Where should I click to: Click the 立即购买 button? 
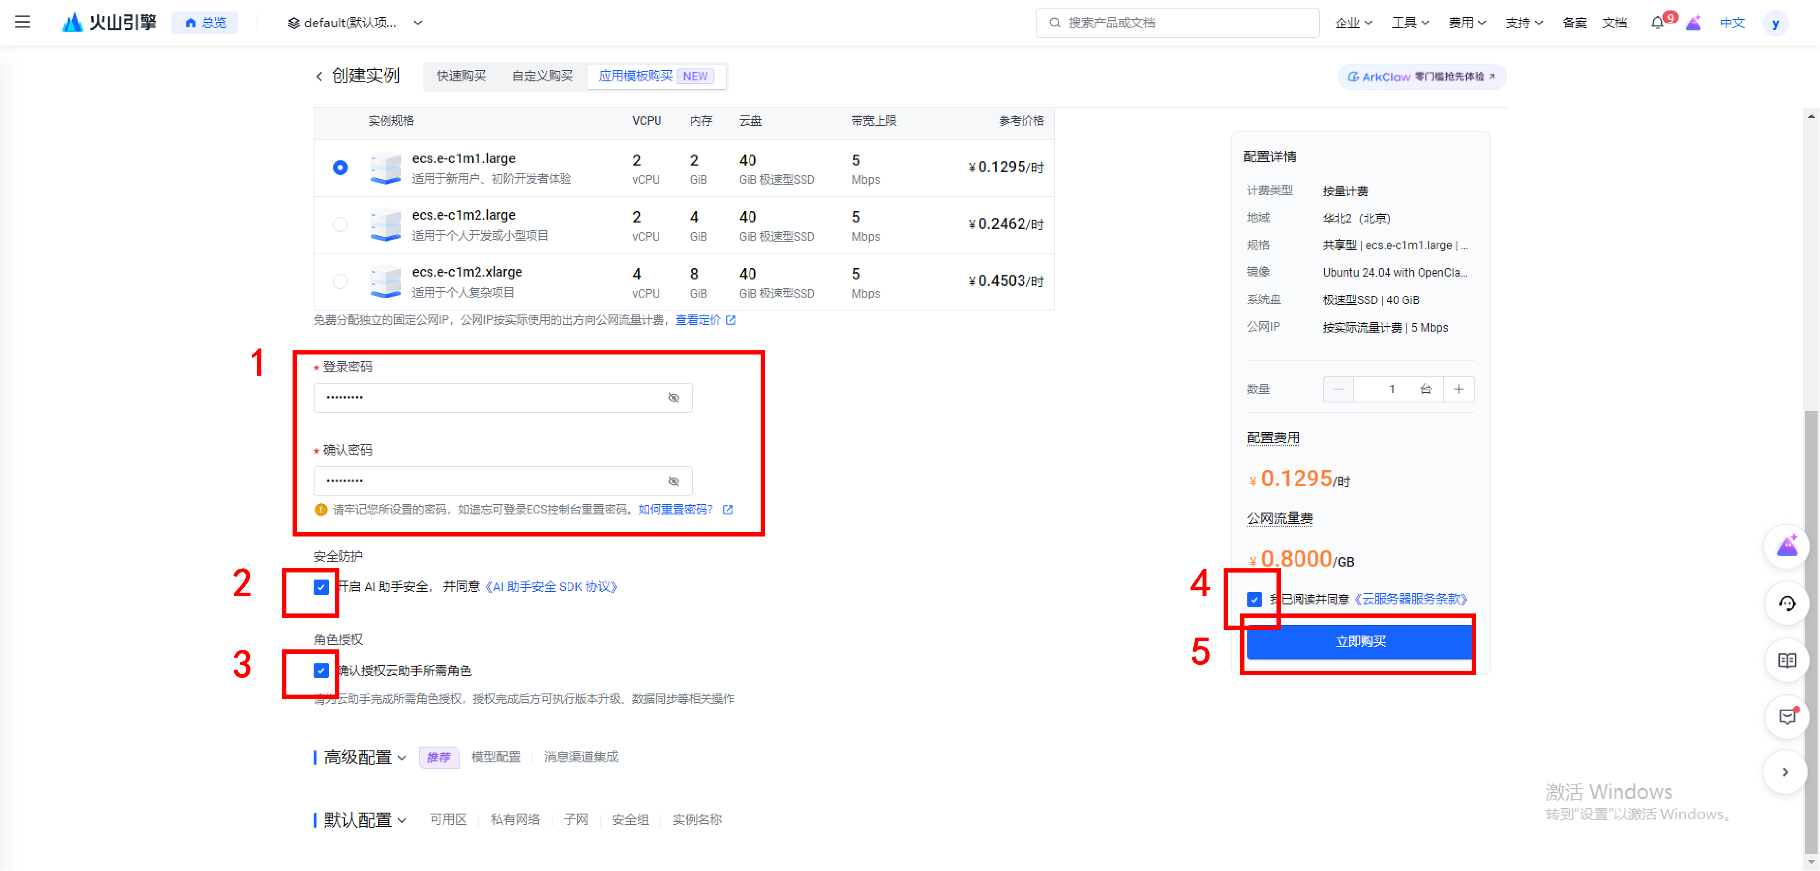1360,641
